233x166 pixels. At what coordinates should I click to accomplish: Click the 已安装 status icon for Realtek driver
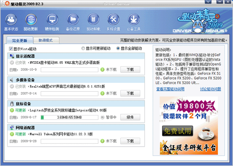pos(12,86)
